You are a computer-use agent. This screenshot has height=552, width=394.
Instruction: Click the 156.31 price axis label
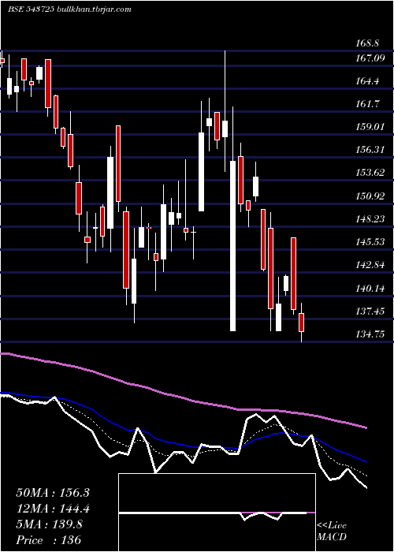[x=370, y=150]
